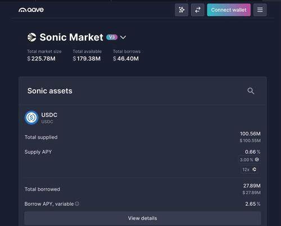Open the sparkle features icon button
Image resolution: width=281 pixels, height=226 pixels.
click(182, 10)
